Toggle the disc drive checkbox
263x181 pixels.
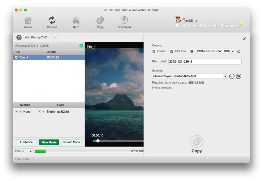[x=192, y=51]
